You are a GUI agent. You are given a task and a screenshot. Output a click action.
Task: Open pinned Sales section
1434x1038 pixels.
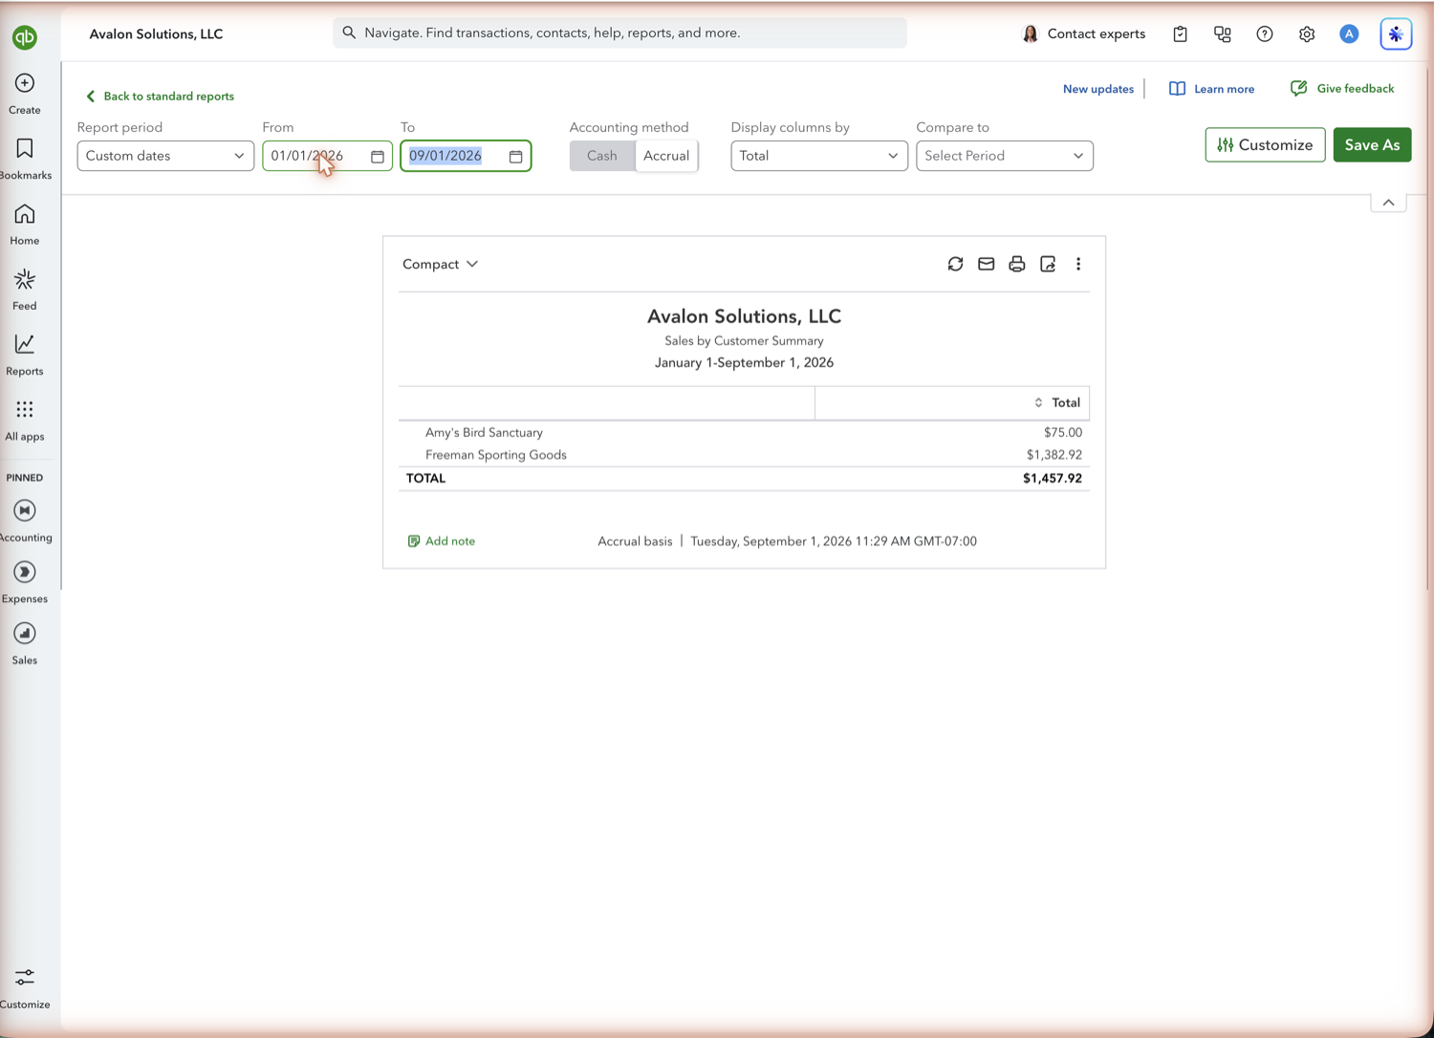click(25, 642)
